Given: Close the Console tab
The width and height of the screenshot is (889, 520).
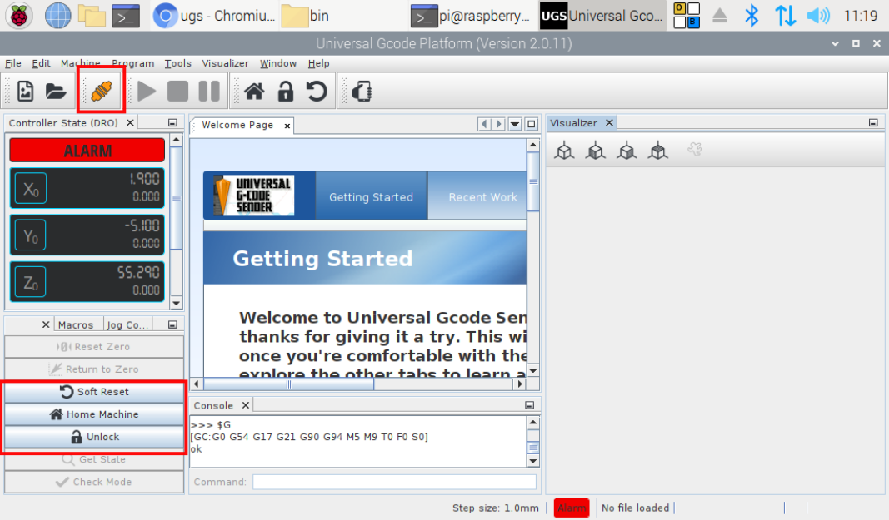Looking at the screenshot, I should [246, 405].
